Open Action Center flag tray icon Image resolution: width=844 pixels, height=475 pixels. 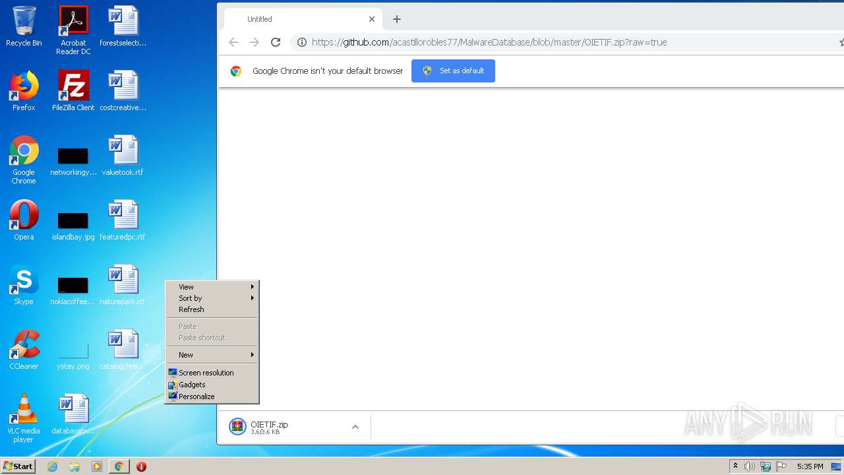(x=781, y=466)
